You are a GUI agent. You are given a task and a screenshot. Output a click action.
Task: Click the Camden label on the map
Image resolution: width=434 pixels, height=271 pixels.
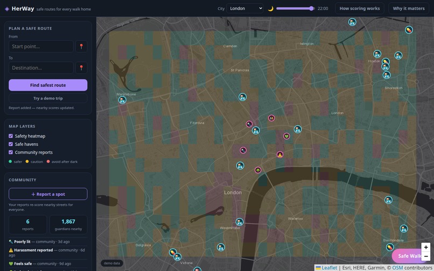pyautogui.click(x=230, y=46)
